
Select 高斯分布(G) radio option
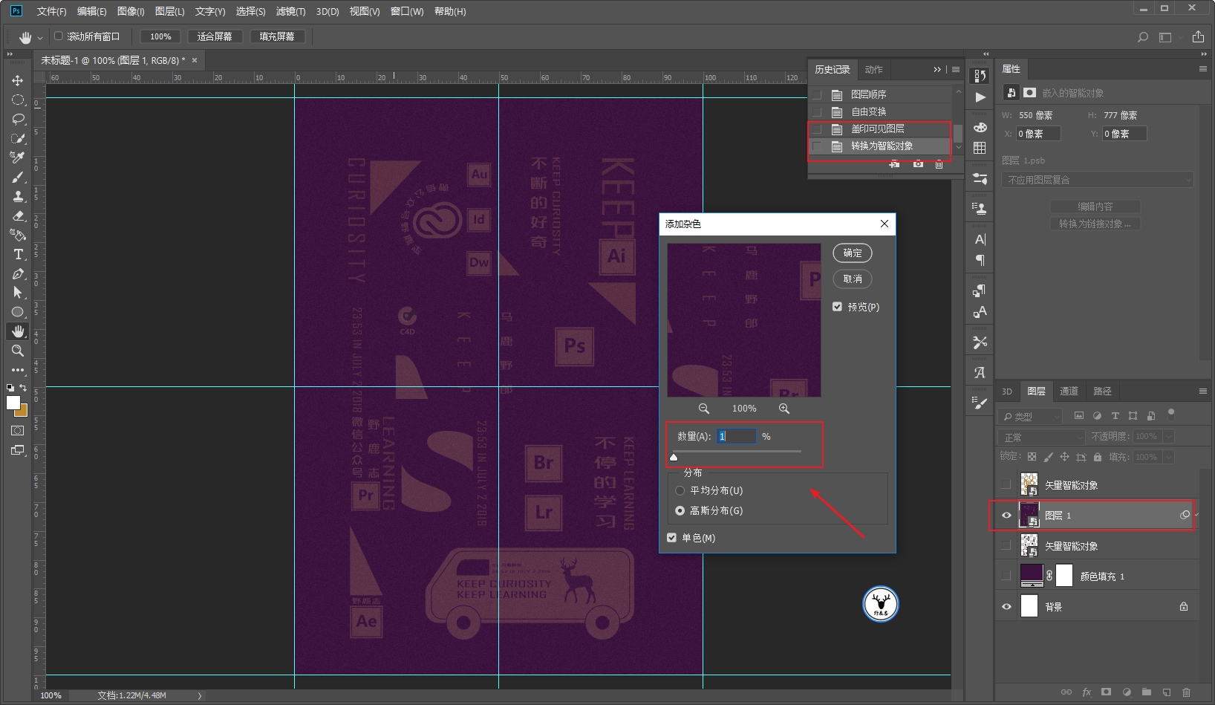tap(680, 510)
